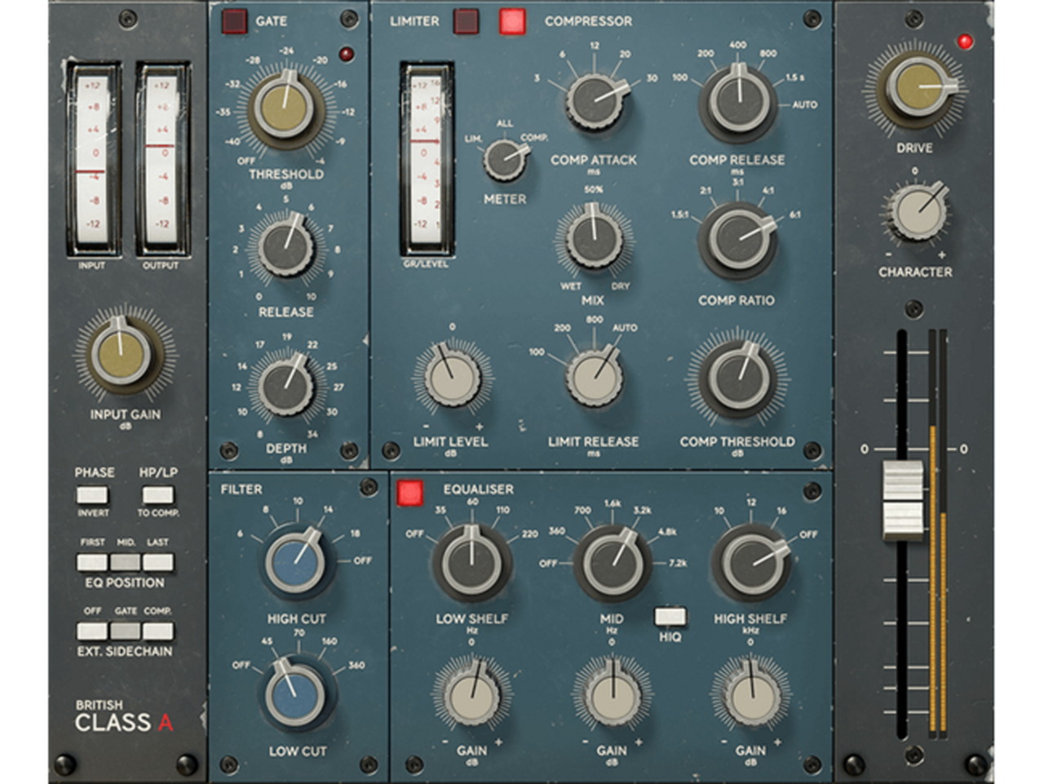
Task: Click the Meter selector knob
Action: 505,159
